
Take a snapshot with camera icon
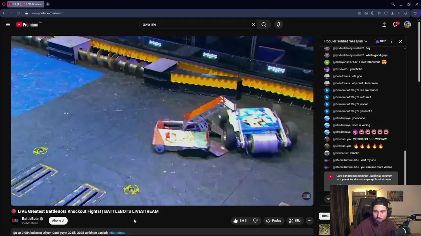366,13
